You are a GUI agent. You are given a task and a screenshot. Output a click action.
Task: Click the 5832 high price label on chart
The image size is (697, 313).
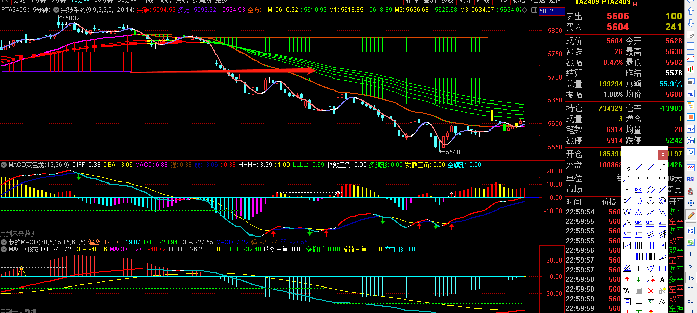pyautogui.click(x=72, y=18)
